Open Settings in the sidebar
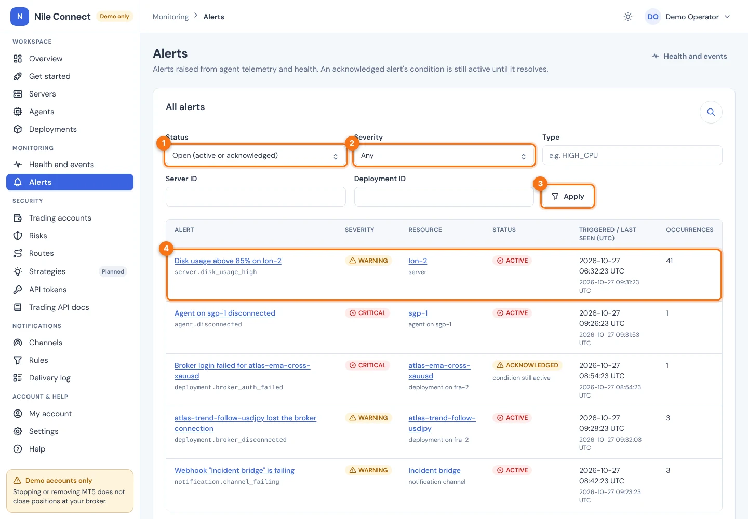This screenshot has height=519, width=748. pyautogui.click(x=70, y=431)
